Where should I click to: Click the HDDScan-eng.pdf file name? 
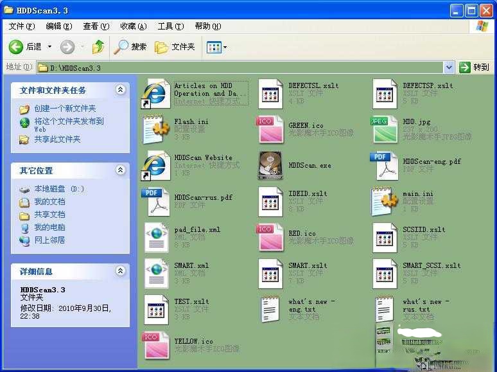(x=432, y=161)
